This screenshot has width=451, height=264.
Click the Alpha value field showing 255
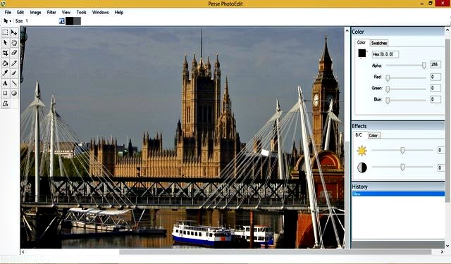(x=435, y=65)
